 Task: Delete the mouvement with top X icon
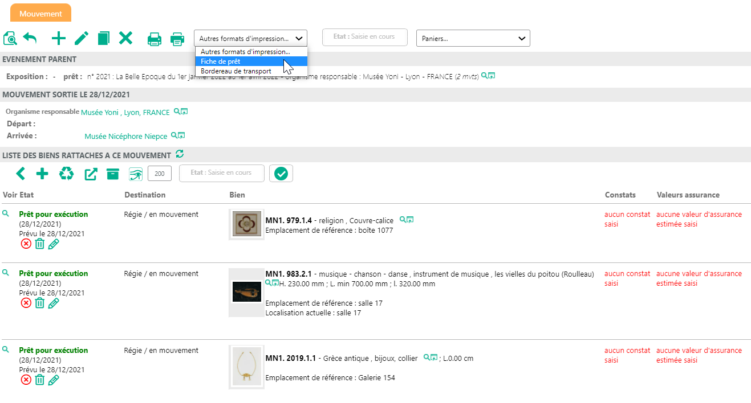pyautogui.click(x=125, y=39)
